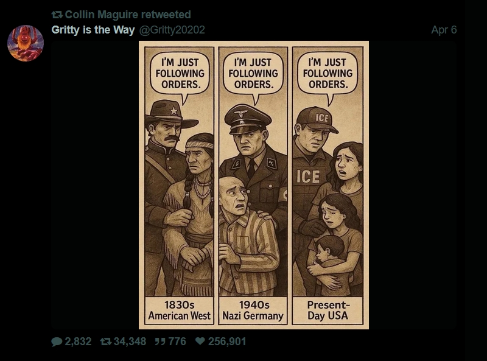
Task: Enlarge the "1940s Nazi Germany" cartoon panel
Action: pyautogui.click(x=253, y=186)
